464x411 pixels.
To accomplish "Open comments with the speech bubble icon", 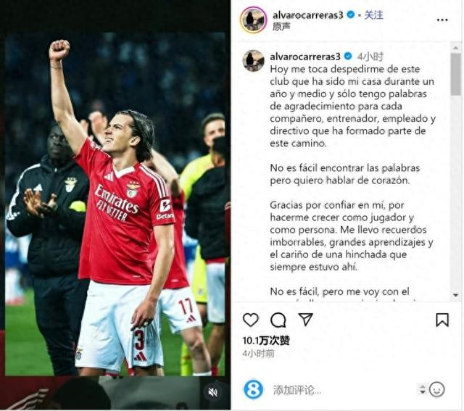I will 278,320.
